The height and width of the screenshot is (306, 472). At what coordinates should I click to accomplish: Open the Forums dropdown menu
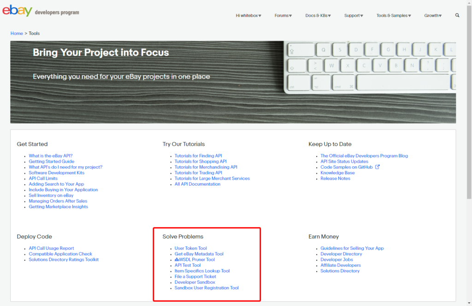(x=283, y=16)
